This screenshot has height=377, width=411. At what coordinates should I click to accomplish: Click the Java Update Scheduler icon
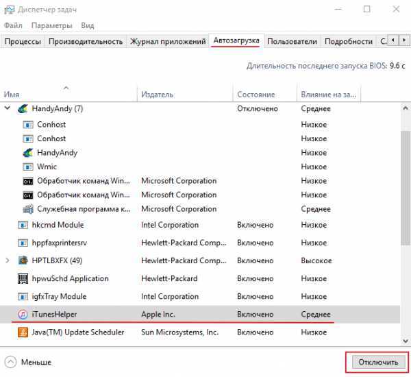[x=23, y=332]
